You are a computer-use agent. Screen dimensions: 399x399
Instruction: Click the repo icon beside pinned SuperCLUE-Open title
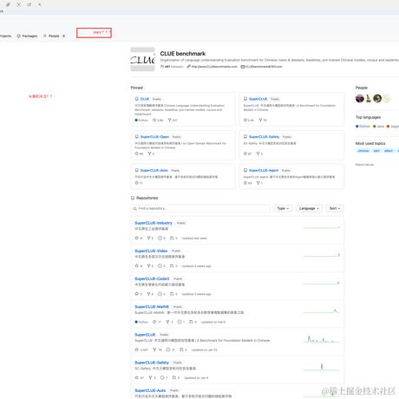point(137,137)
